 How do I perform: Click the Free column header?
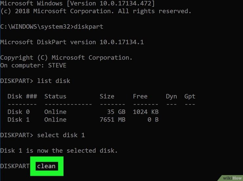[140, 96]
